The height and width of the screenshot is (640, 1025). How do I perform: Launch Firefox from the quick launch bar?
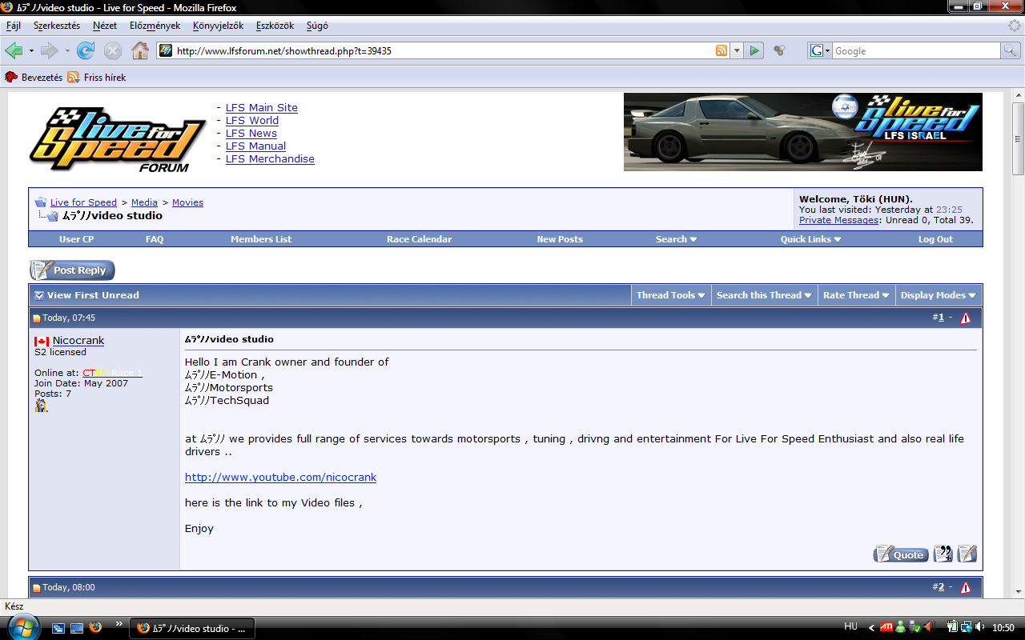coord(96,627)
